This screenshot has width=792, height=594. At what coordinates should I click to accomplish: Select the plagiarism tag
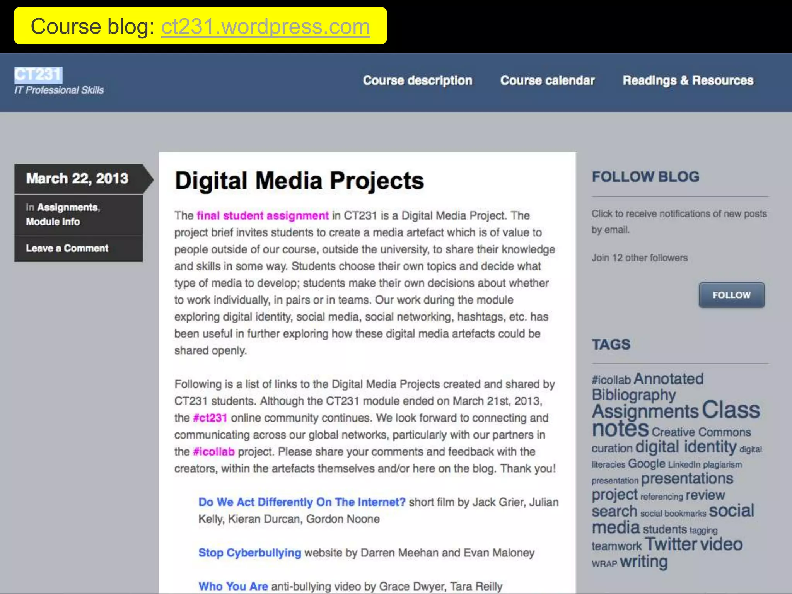coord(722,464)
